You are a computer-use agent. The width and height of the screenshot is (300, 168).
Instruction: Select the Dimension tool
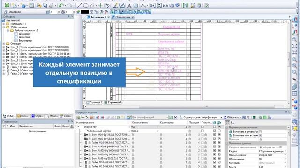point(142,6)
